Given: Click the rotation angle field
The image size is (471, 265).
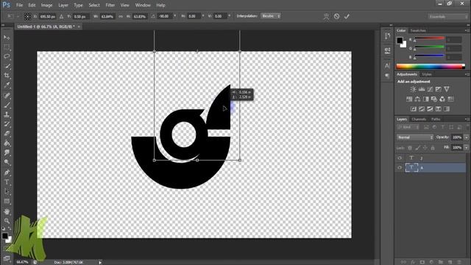Looking at the screenshot, I should (165, 16).
